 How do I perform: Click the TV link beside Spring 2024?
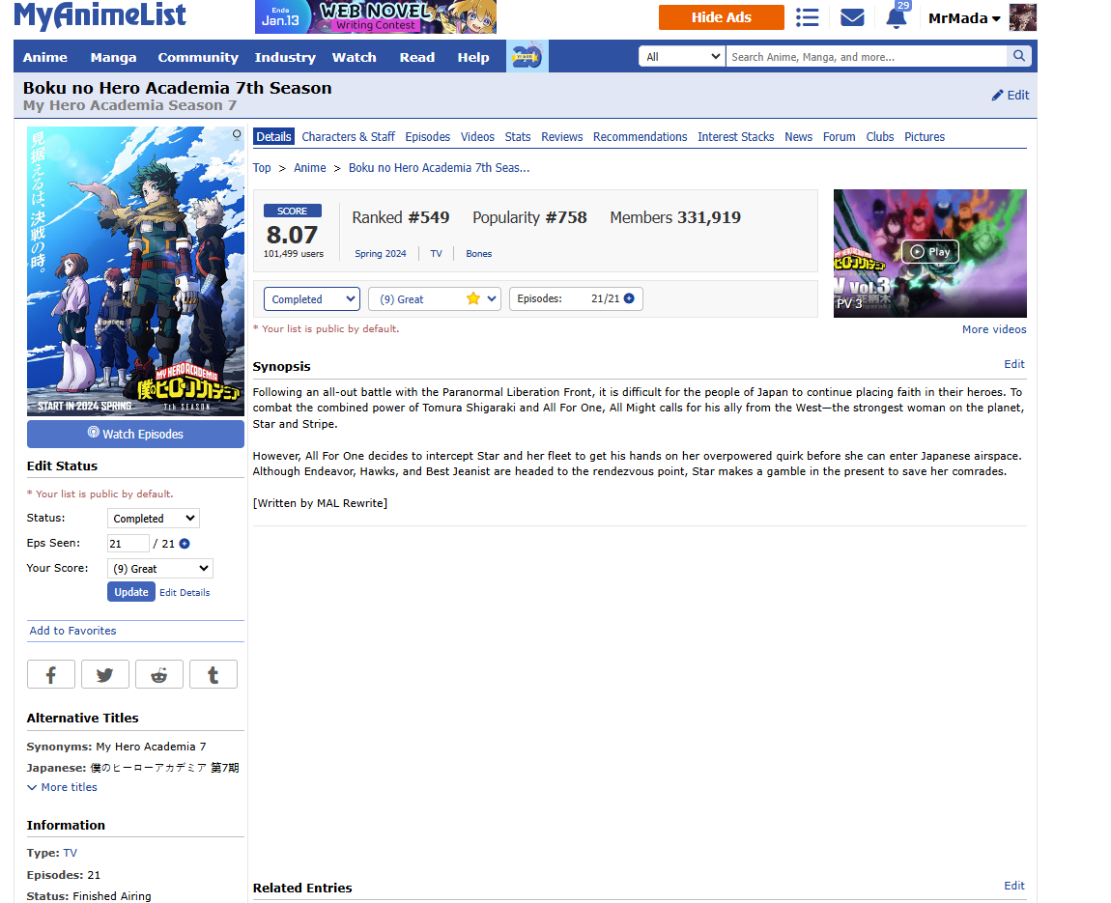click(x=437, y=254)
